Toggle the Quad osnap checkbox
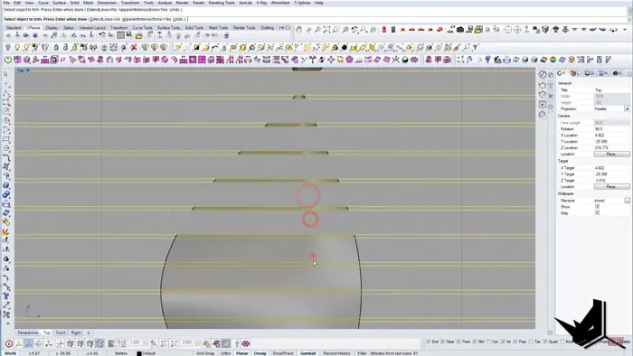 coord(545,342)
